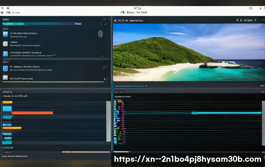Viewport: 265px width, 167px height.
Task: Click the small icon left of preview header
Action: click(115, 21)
